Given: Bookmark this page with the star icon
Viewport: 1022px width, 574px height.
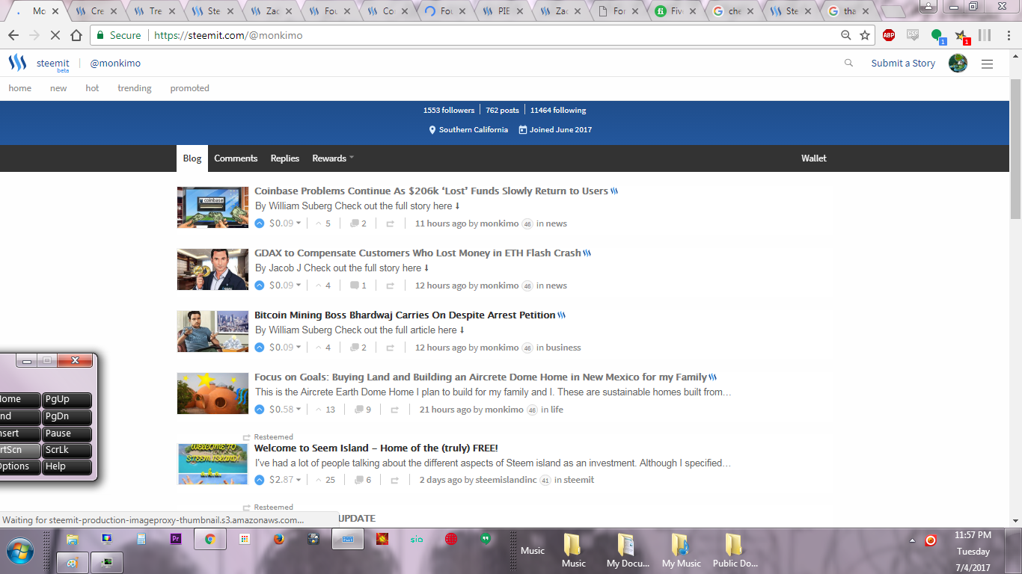Looking at the screenshot, I should tap(865, 35).
